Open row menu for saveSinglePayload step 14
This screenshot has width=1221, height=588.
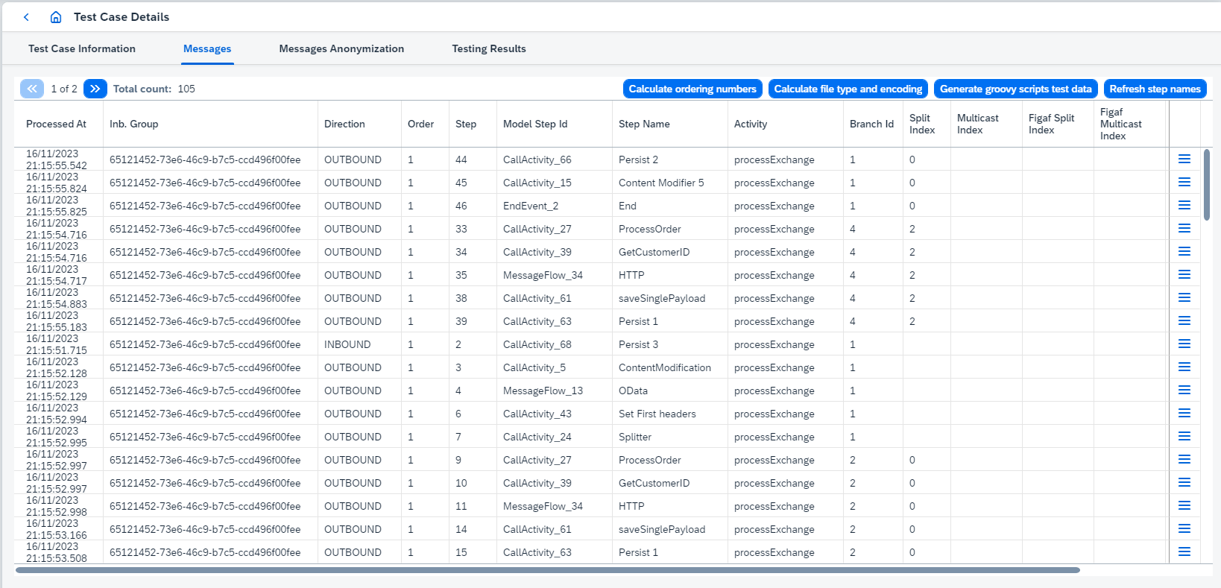pyautogui.click(x=1184, y=529)
